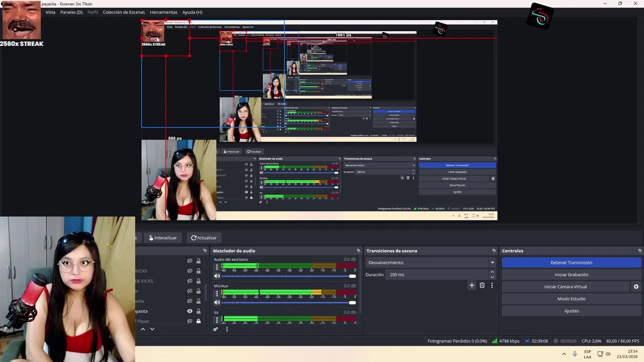
Task: Open the system tray network icon
Action: pos(600,354)
